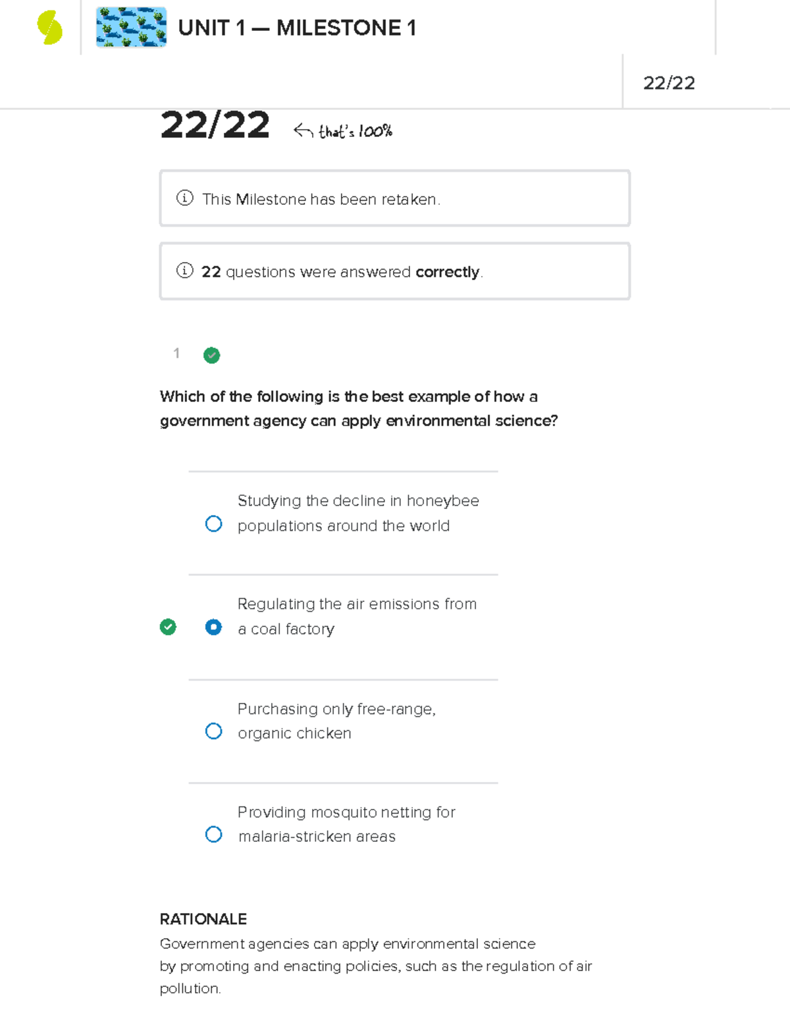
Task: Select the honeybee populations radio option
Action: point(213,524)
